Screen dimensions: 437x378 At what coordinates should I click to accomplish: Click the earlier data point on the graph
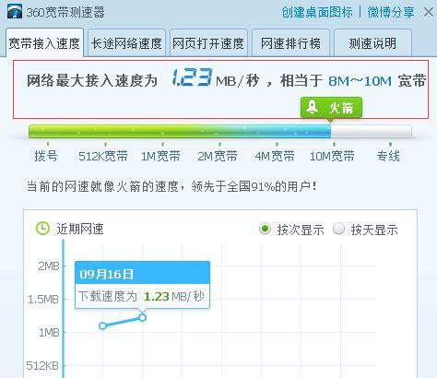point(103,325)
